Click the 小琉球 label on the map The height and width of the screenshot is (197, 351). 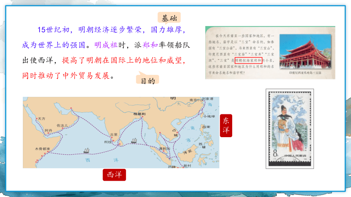click(x=209, y=116)
